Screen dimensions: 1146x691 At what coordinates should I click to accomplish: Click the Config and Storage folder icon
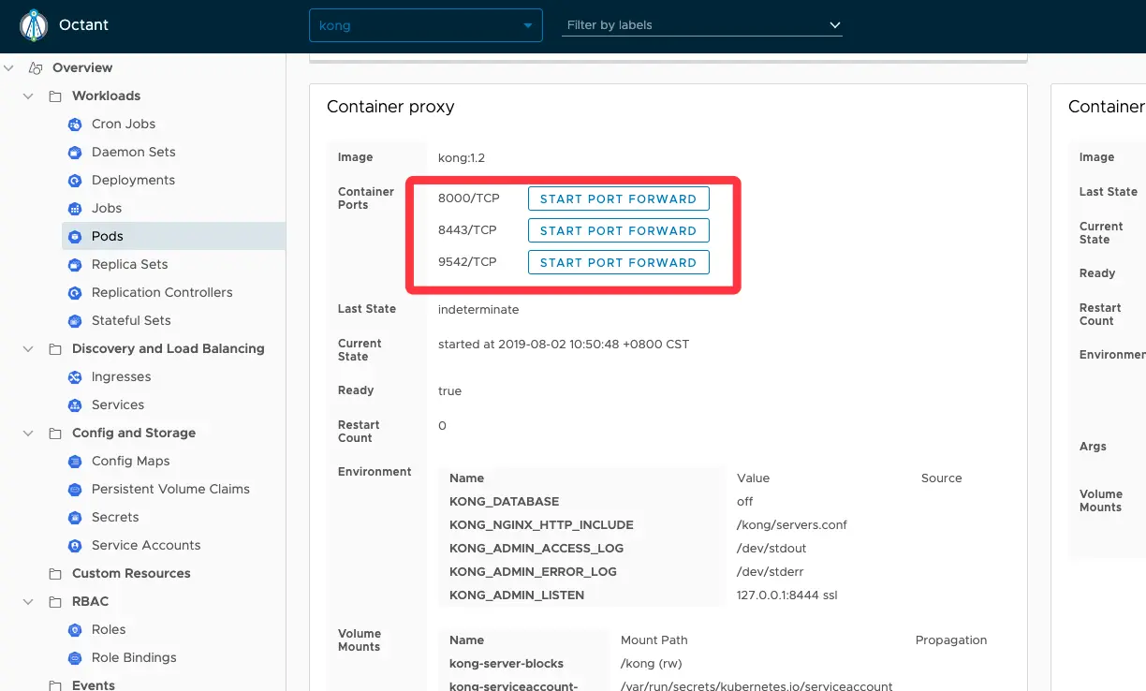[55, 433]
